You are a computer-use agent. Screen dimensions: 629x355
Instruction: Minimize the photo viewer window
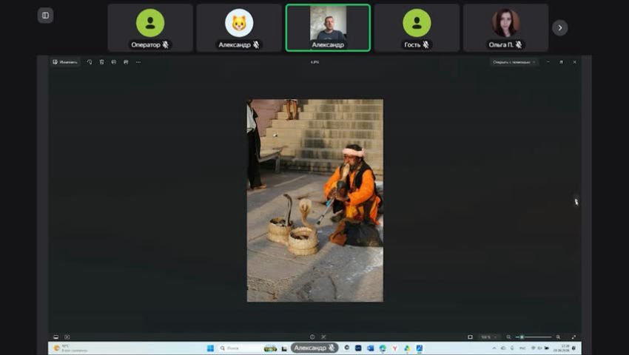pyautogui.click(x=548, y=62)
